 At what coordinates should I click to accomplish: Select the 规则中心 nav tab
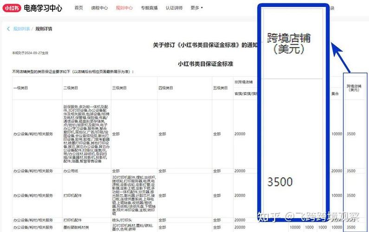click(x=124, y=8)
